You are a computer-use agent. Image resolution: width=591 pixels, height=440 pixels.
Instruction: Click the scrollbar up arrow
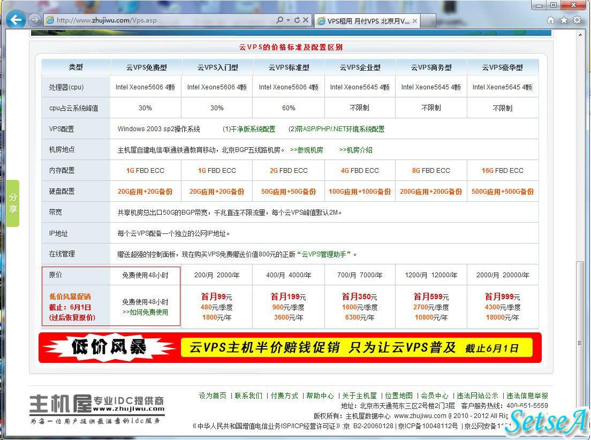[x=580, y=35]
